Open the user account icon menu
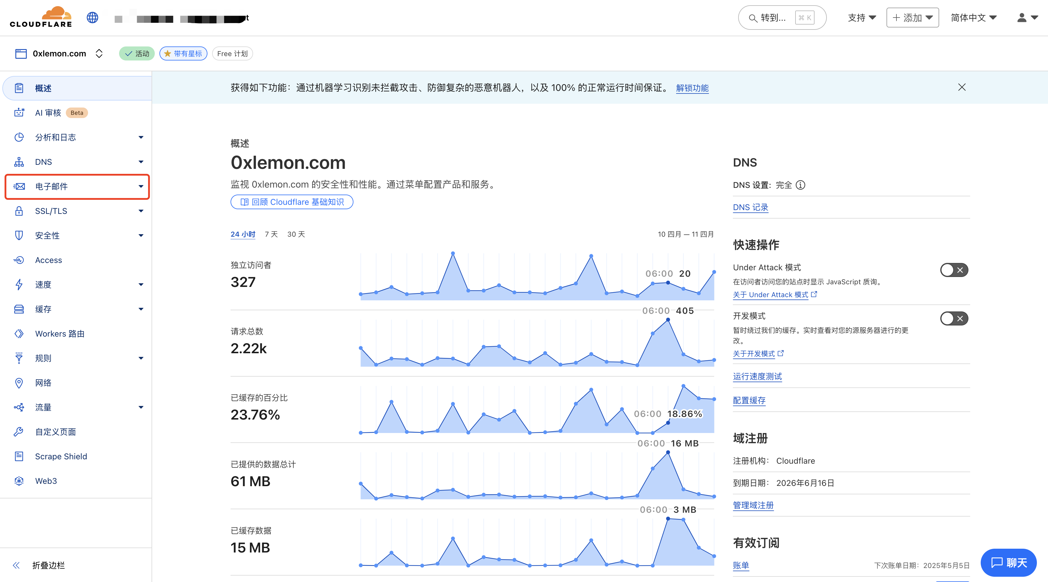This screenshot has width=1048, height=582. [x=1027, y=18]
